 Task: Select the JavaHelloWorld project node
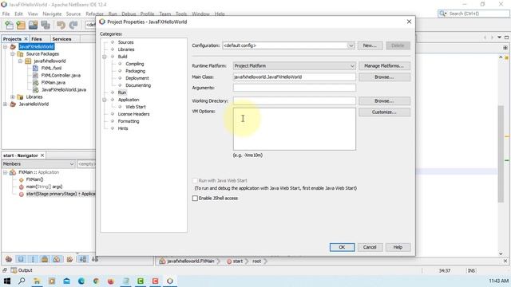tap(34, 104)
